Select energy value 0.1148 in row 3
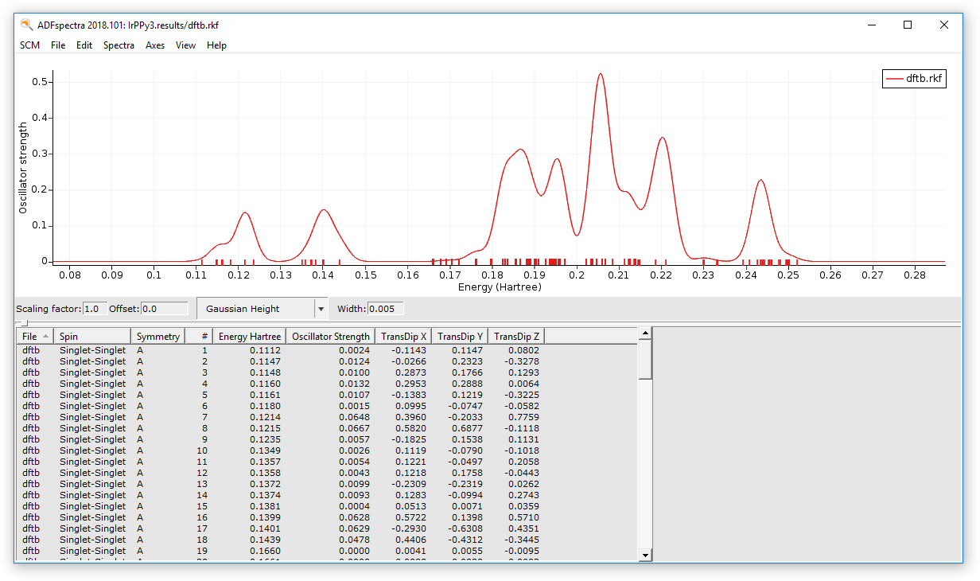The width and height of the screenshot is (980, 581). (x=265, y=372)
